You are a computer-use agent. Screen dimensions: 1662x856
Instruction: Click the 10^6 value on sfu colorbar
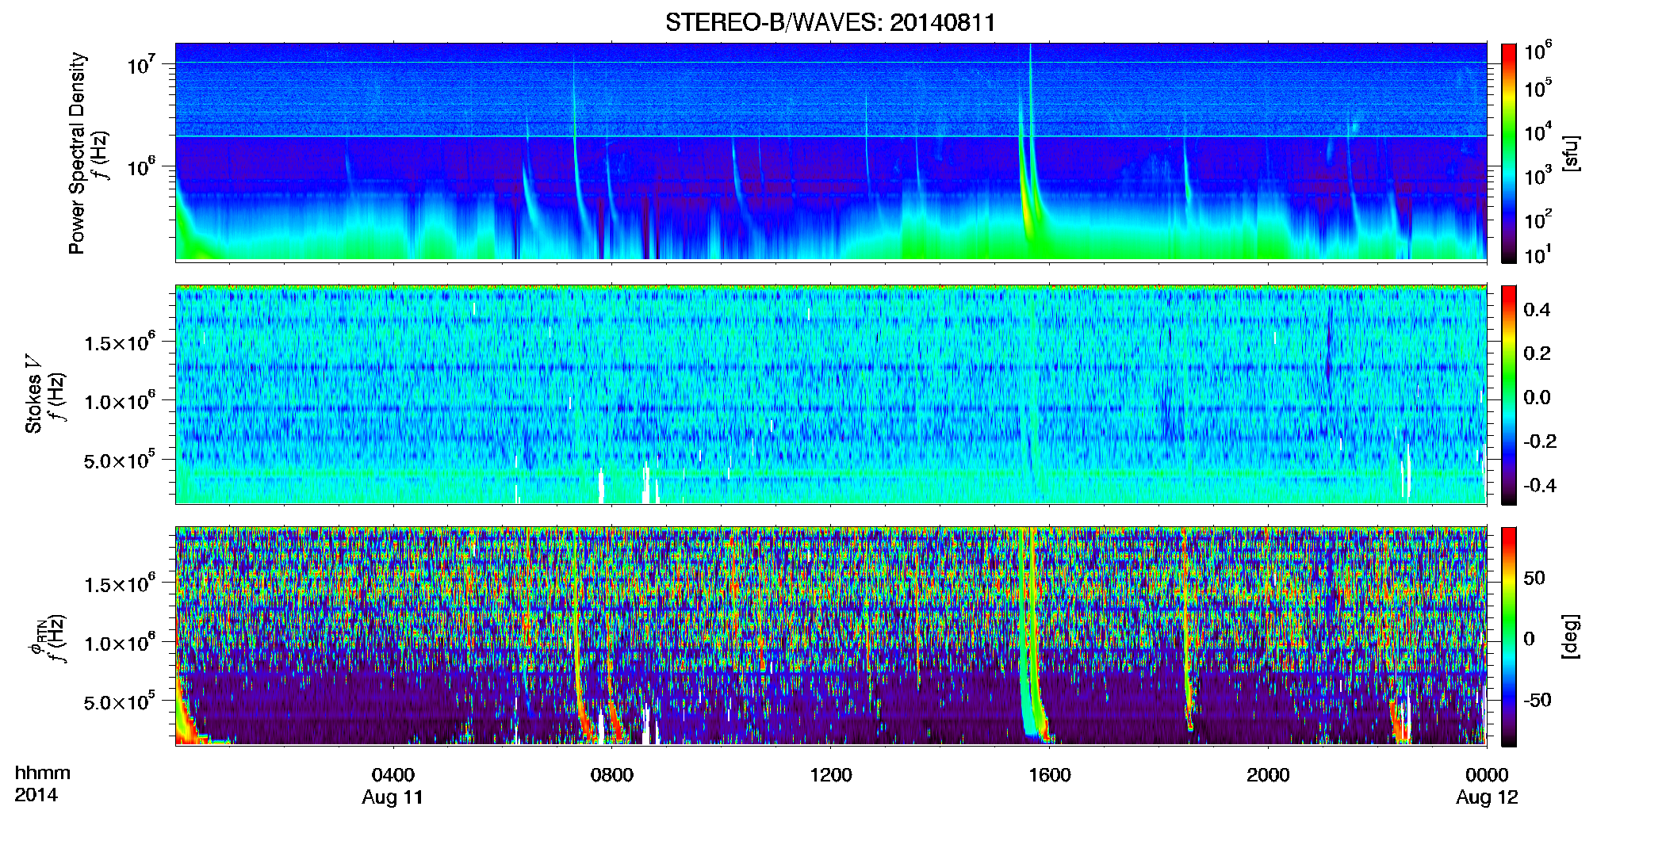1538,52
